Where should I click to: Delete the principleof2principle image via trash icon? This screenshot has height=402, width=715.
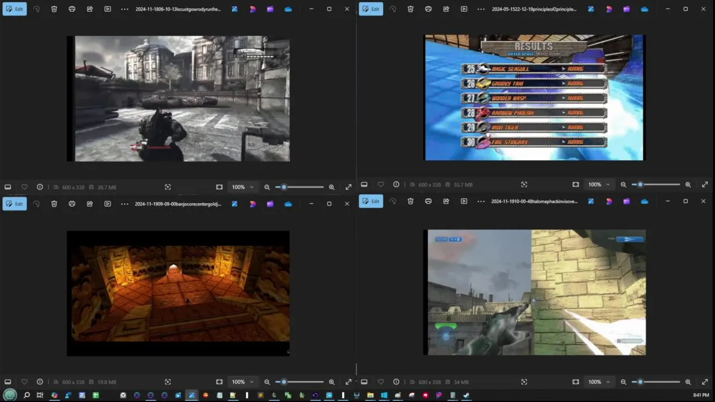pos(411,9)
